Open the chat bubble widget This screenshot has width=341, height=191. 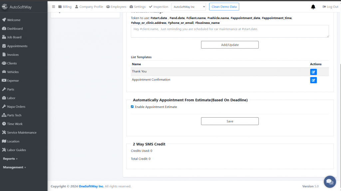[330, 182]
